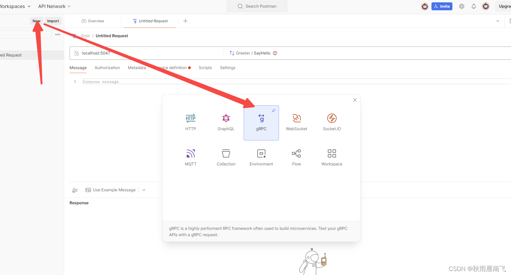
Task: Open the Scripts tab
Action: pyautogui.click(x=205, y=68)
